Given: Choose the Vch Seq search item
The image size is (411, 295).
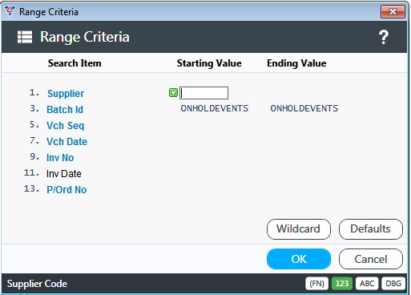Looking at the screenshot, I should (66, 126).
